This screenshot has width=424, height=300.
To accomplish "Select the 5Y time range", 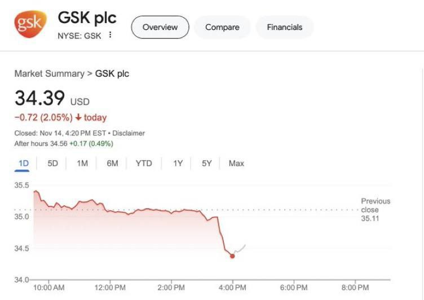I will pyautogui.click(x=207, y=164).
